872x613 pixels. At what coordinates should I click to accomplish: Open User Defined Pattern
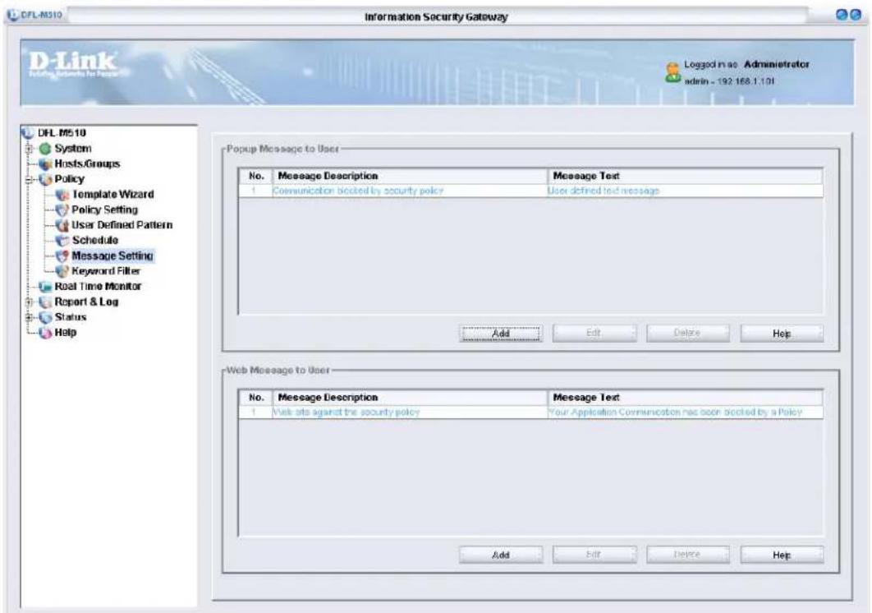point(122,225)
